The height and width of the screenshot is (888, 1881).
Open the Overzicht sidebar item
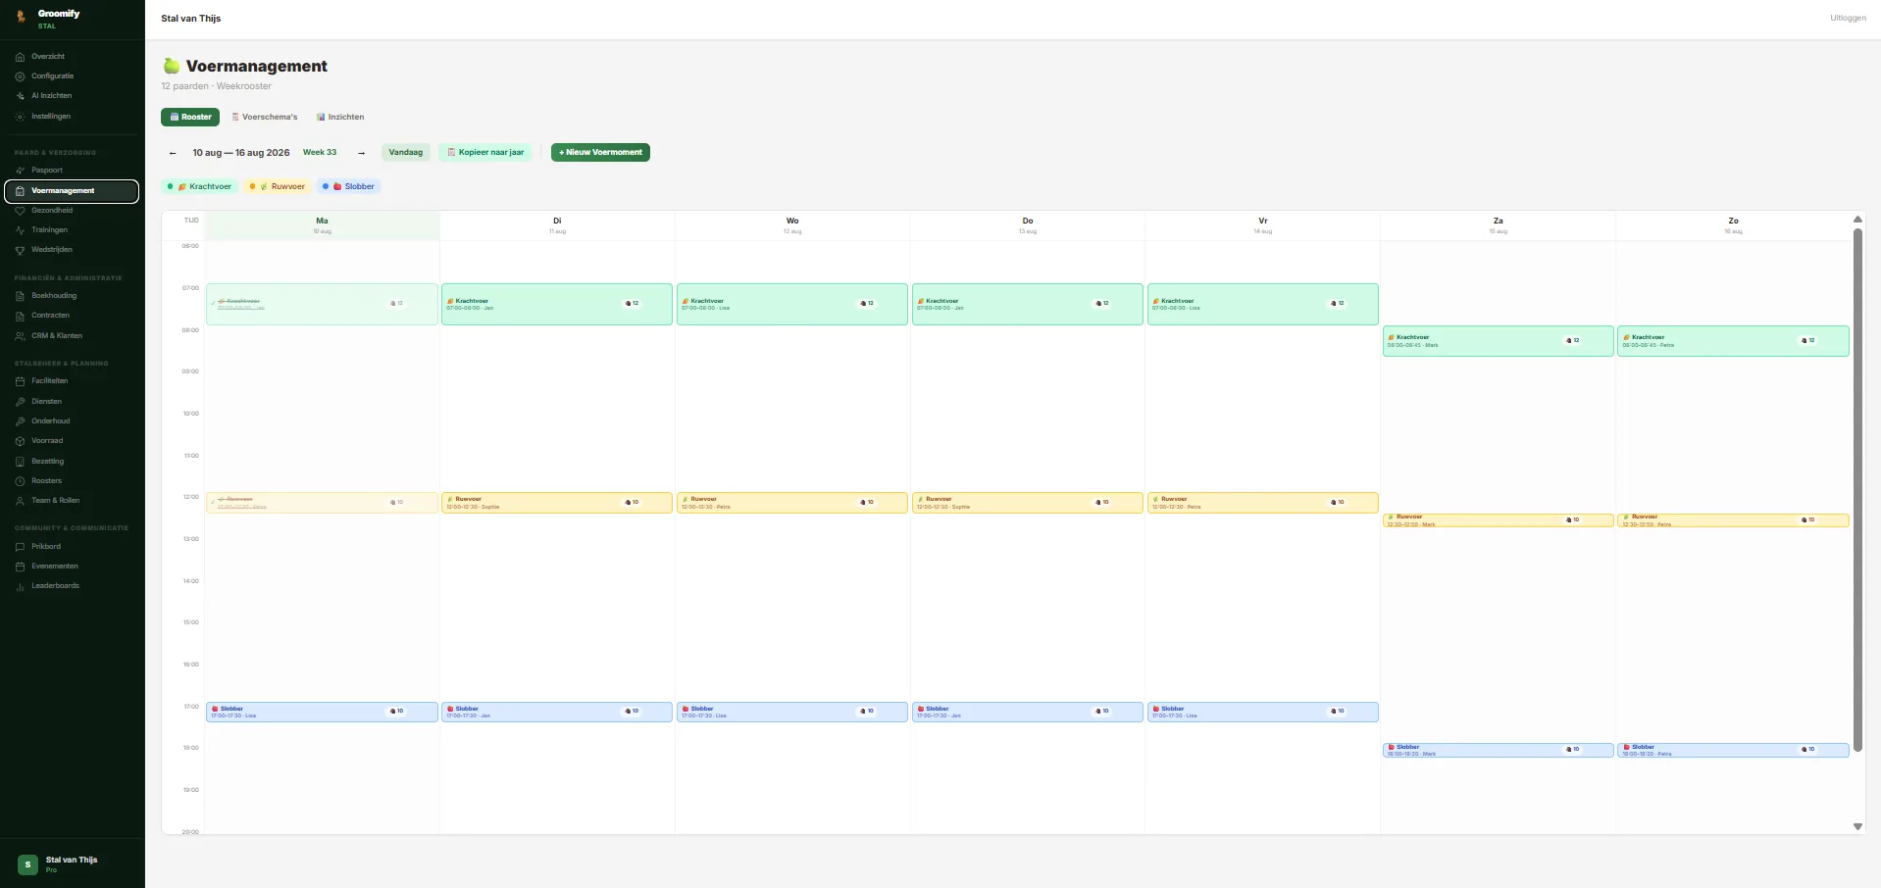(x=73, y=56)
